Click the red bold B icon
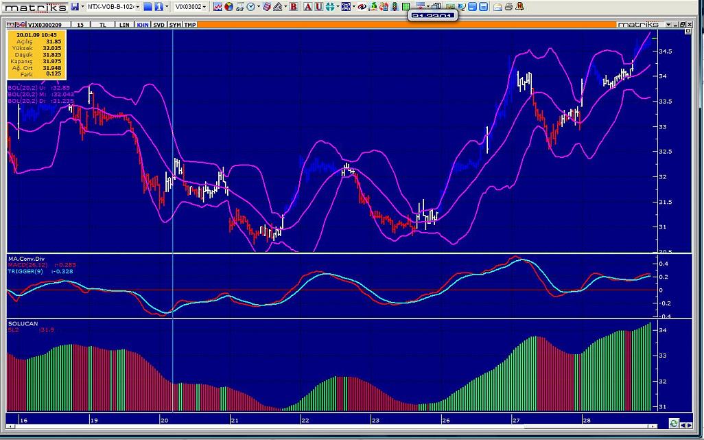This screenshot has width=704, height=440. tap(294, 7)
